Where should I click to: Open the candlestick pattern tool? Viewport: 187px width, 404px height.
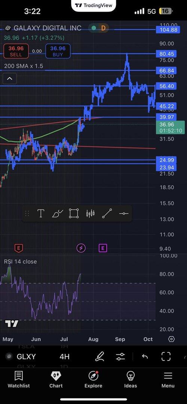(x=90, y=214)
